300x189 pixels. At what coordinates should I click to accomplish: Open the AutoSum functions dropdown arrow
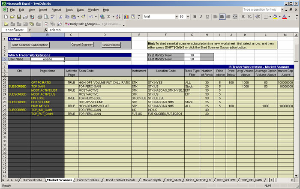point(113,17)
